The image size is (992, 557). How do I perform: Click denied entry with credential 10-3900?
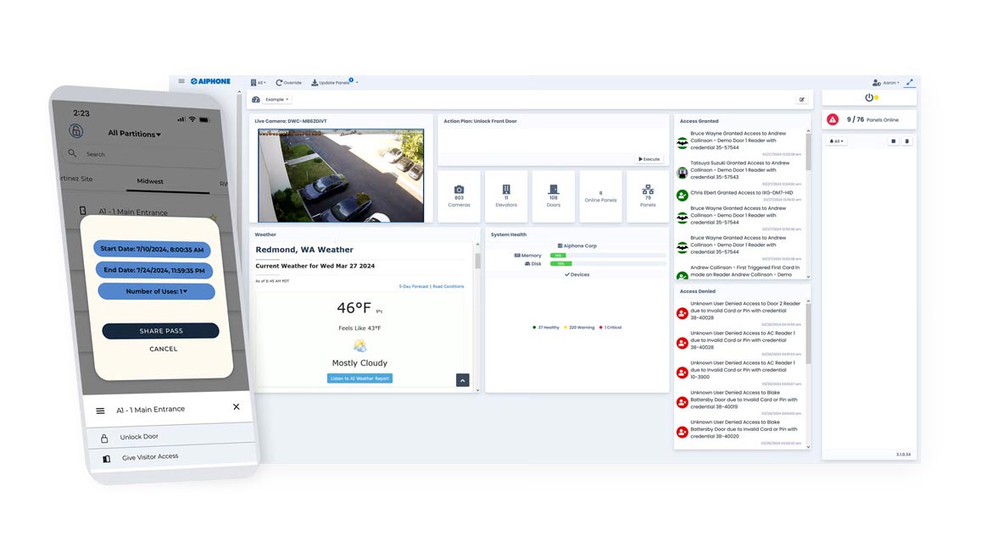tap(739, 372)
